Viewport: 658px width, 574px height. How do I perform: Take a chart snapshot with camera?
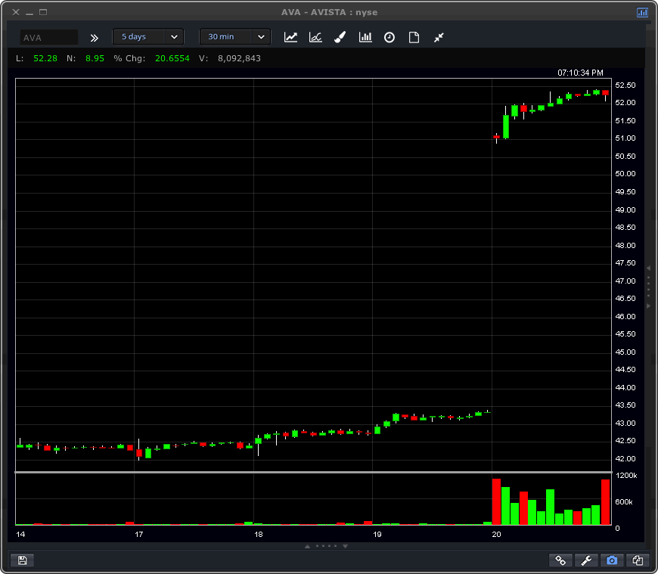(612, 560)
